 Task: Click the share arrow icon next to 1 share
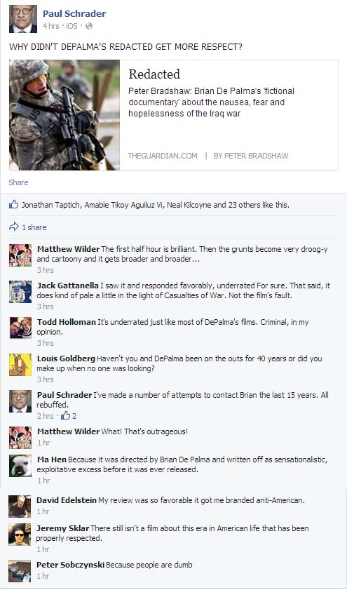(x=13, y=227)
